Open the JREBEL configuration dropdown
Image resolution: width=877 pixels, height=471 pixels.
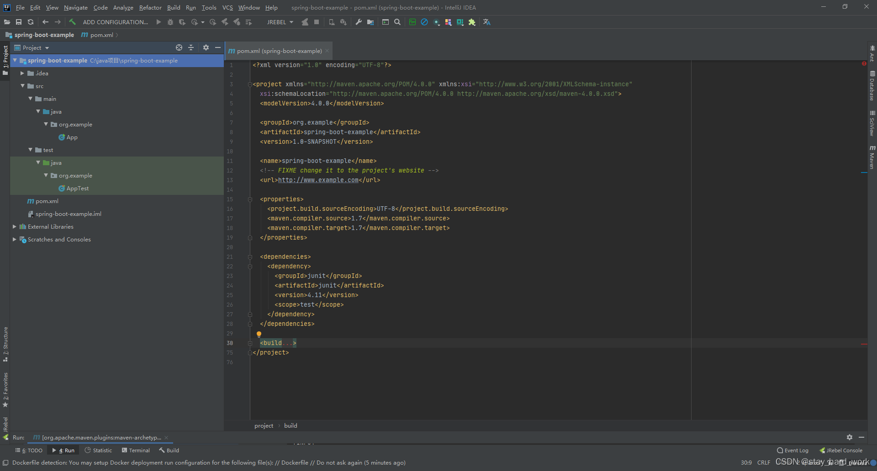coord(280,22)
